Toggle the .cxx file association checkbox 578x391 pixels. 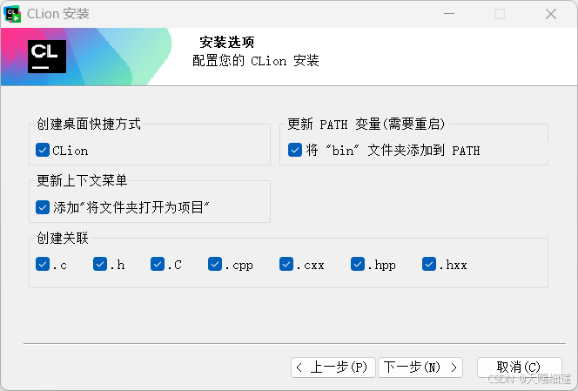pyautogui.click(x=286, y=264)
